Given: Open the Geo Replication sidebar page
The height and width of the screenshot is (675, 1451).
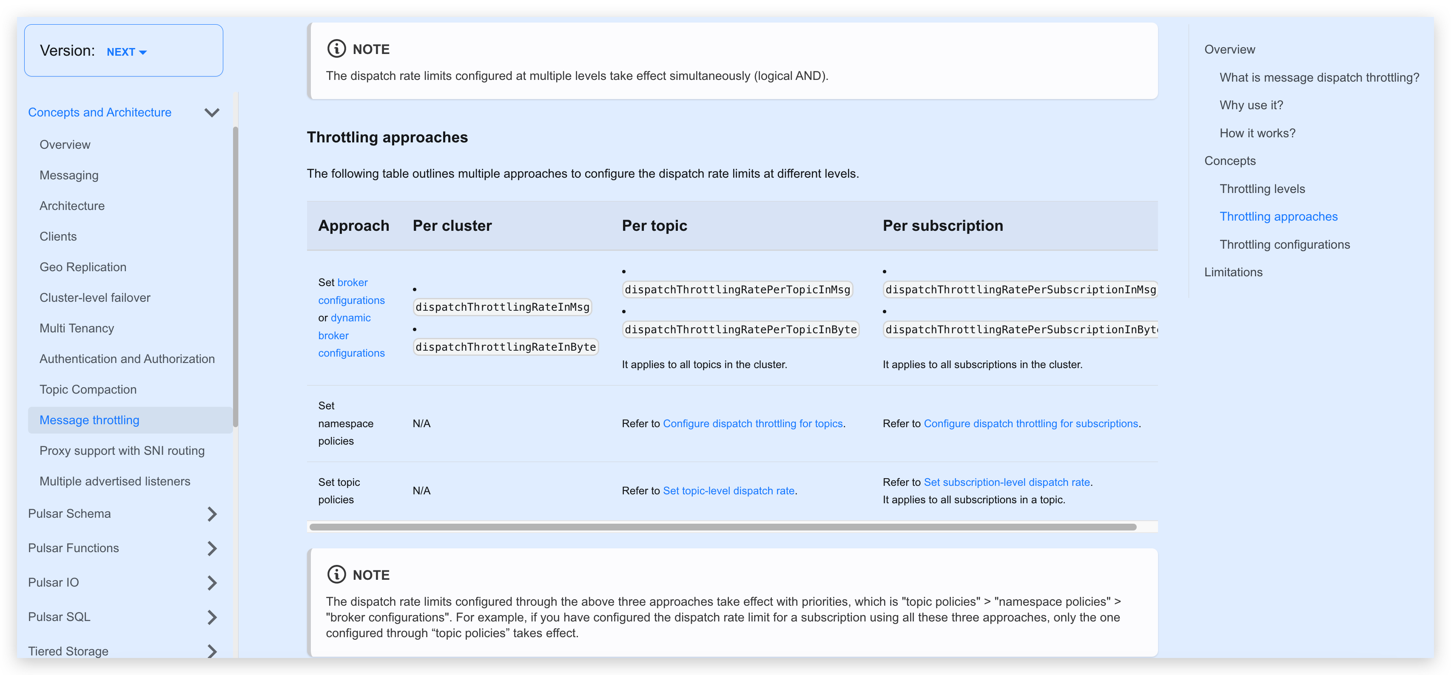Looking at the screenshot, I should [83, 267].
